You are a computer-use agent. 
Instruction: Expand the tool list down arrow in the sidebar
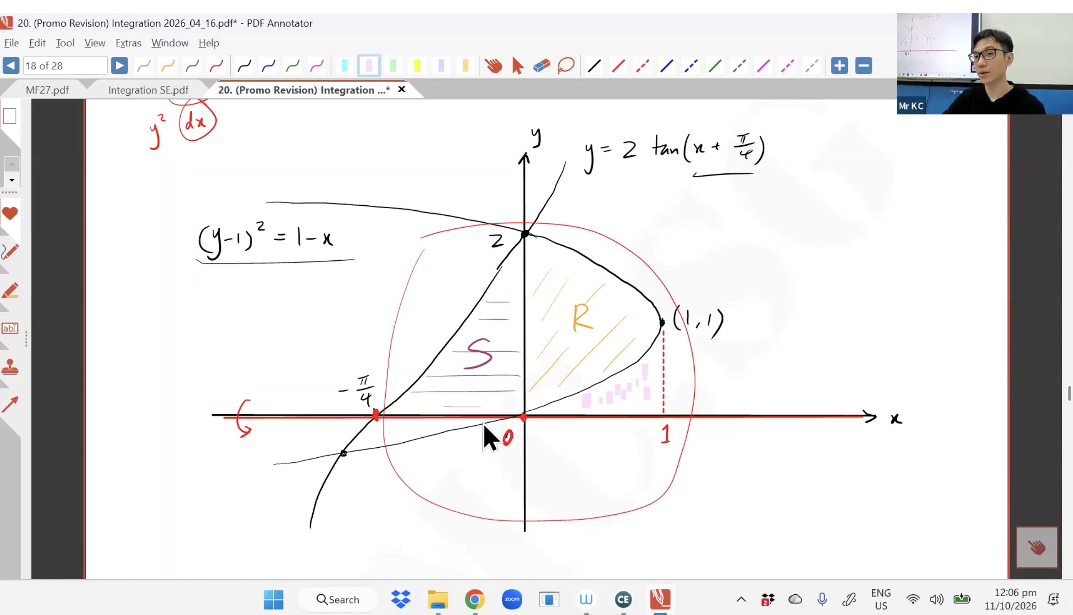[x=11, y=180]
